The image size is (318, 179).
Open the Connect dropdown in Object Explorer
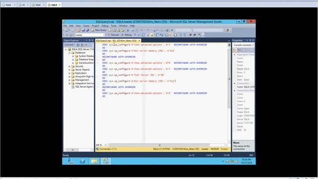(70, 45)
